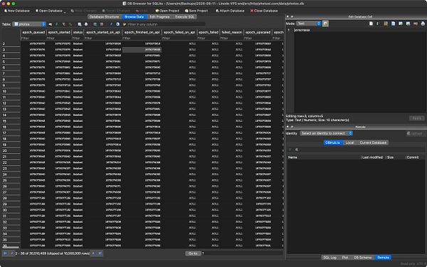The height and width of the screenshot is (267, 427).
Task: Open the Edit Cell Mode dropdown set to Text
Action: (309, 23)
